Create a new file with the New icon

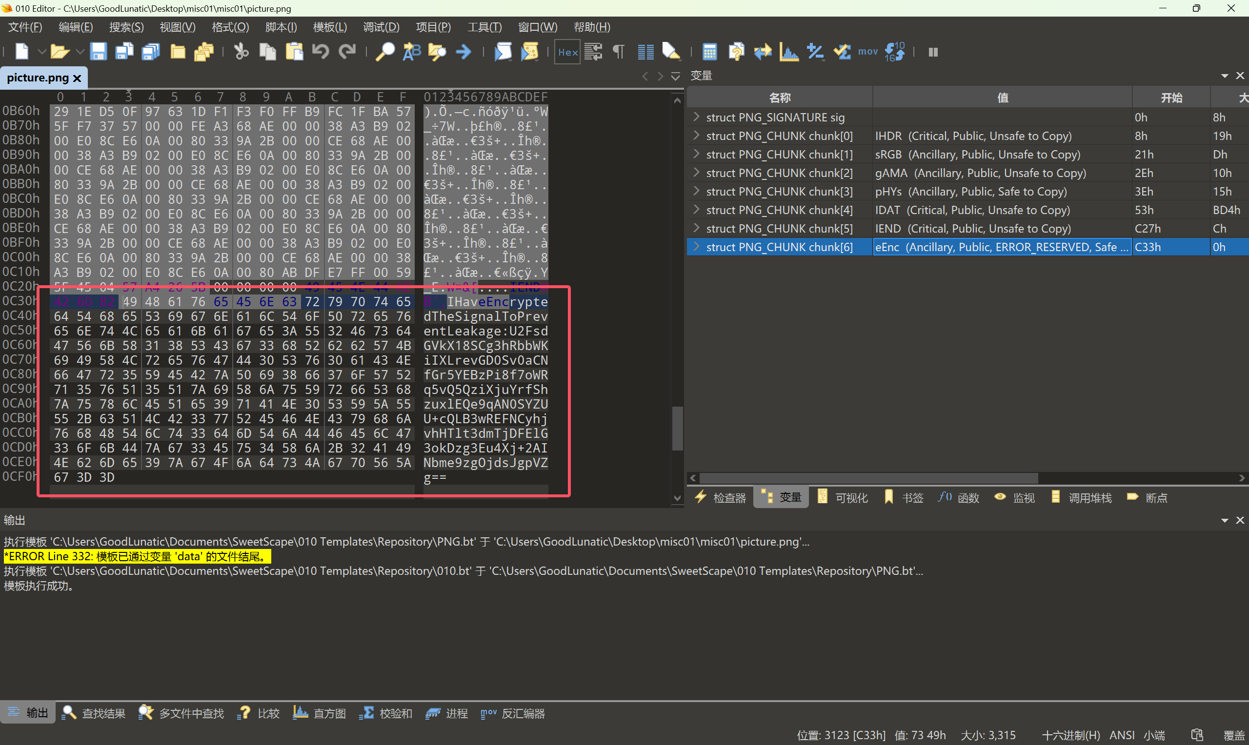(22, 52)
